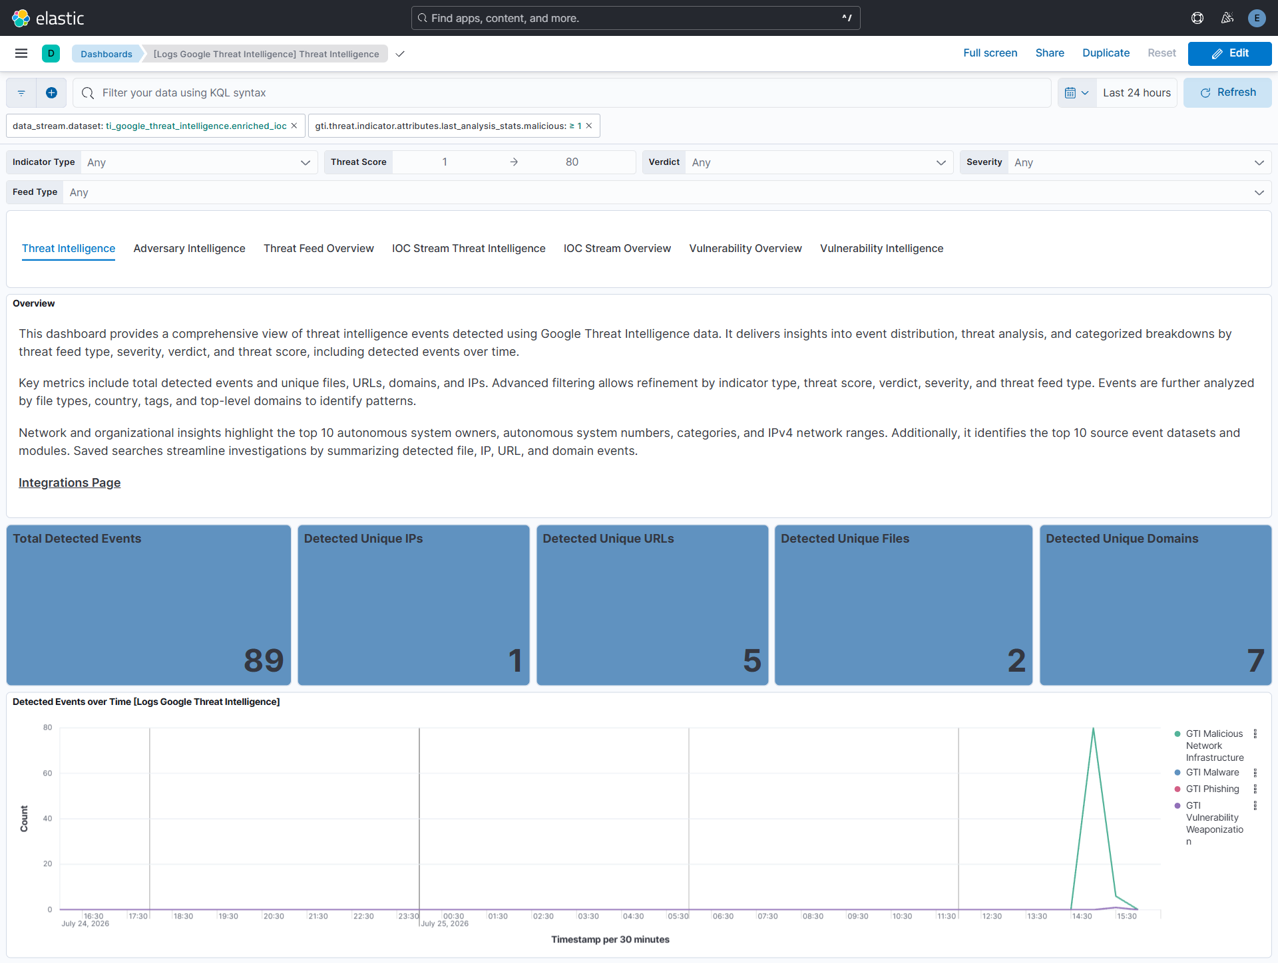This screenshot has height=963, width=1278.
Task: Edit the Threat Score minimum value 1
Action: tap(445, 162)
